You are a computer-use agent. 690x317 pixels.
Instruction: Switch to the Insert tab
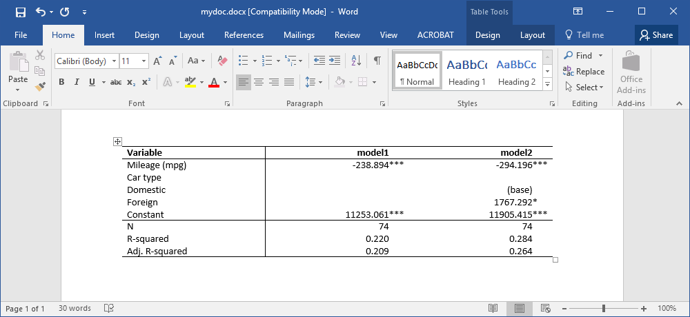(104, 35)
